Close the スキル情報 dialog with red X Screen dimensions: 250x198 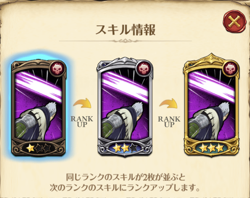(234, 22)
